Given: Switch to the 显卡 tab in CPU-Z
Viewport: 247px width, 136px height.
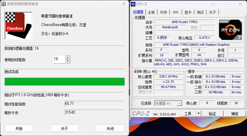Looking at the screenshot, I should click(x=188, y=12).
